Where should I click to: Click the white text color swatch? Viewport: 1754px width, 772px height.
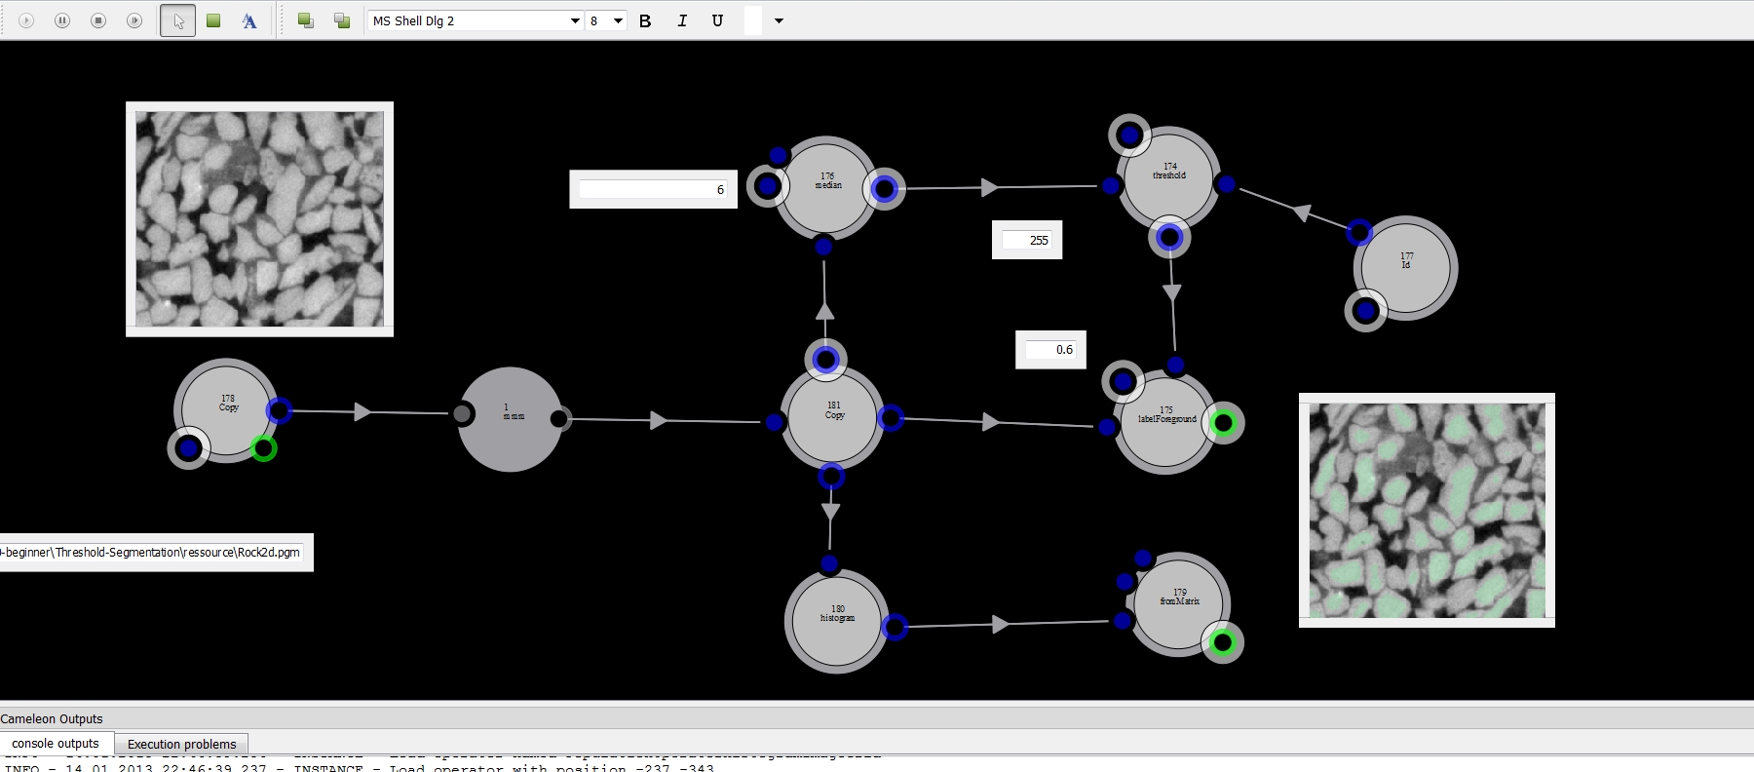point(753,20)
